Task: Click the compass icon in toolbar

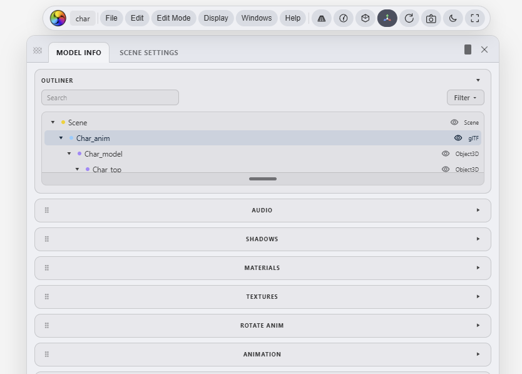Action: (343, 18)
